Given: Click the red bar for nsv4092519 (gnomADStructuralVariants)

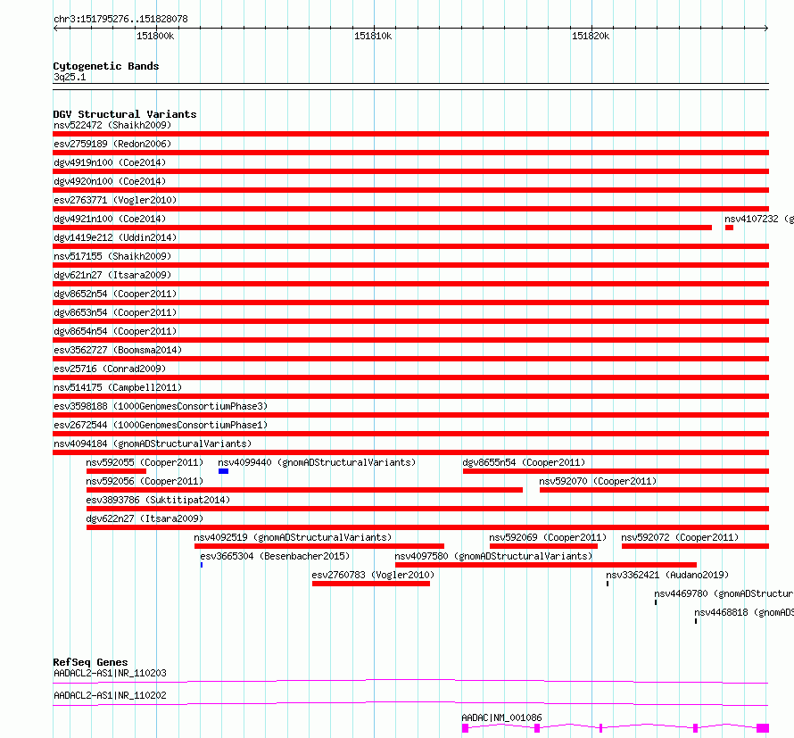Looking at the screenshot, I should tap(319, 546).
